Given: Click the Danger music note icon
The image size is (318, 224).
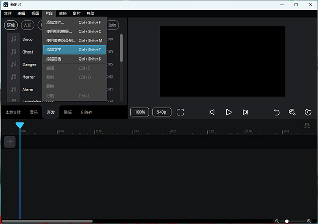Looking at the screenshot, I should pyautogui.click(x=14, y=64).
